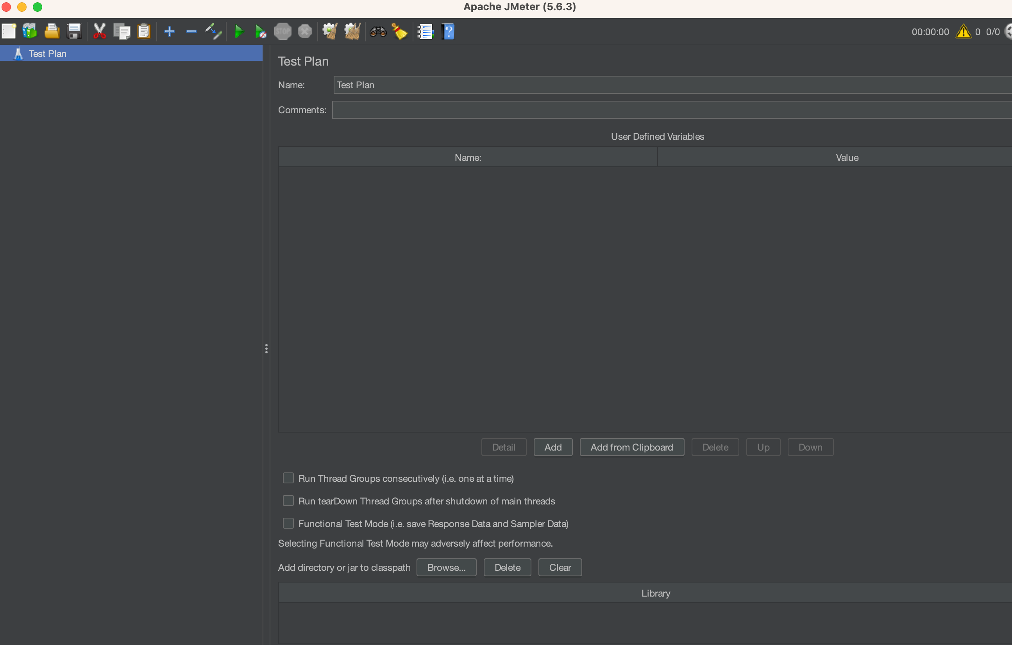Enable Functional Test Mode checkbox
Image resolution: width=1012 pixels, height=645 pixels.
point(288,523)
